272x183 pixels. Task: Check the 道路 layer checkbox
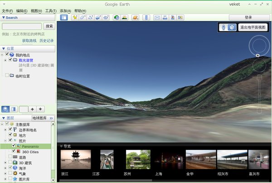pyautogui.click(x=10, y=157)
